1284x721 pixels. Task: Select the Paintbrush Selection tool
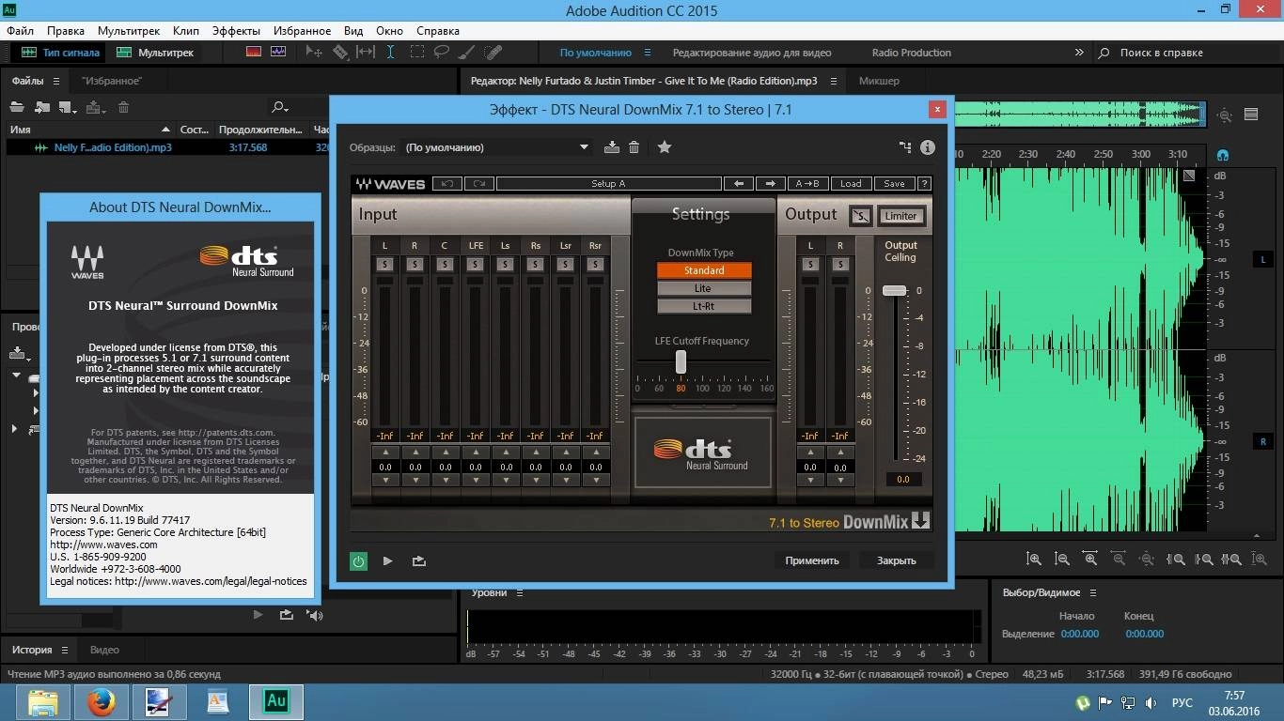(x=468, y=53)
